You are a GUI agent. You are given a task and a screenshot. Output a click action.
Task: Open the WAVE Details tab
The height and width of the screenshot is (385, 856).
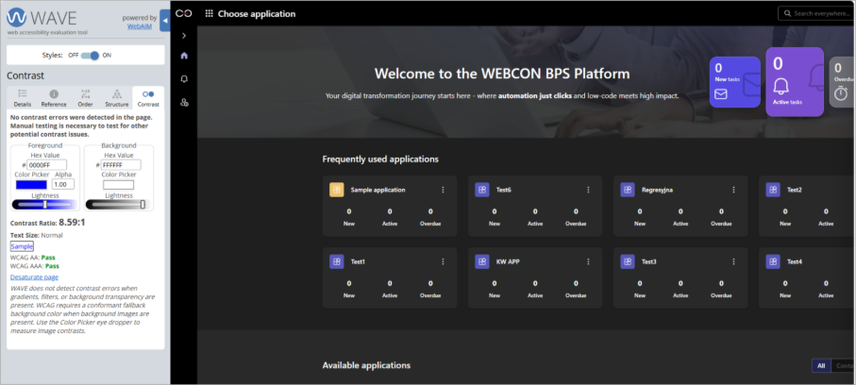pyautogui.click(x=22, y=97)
